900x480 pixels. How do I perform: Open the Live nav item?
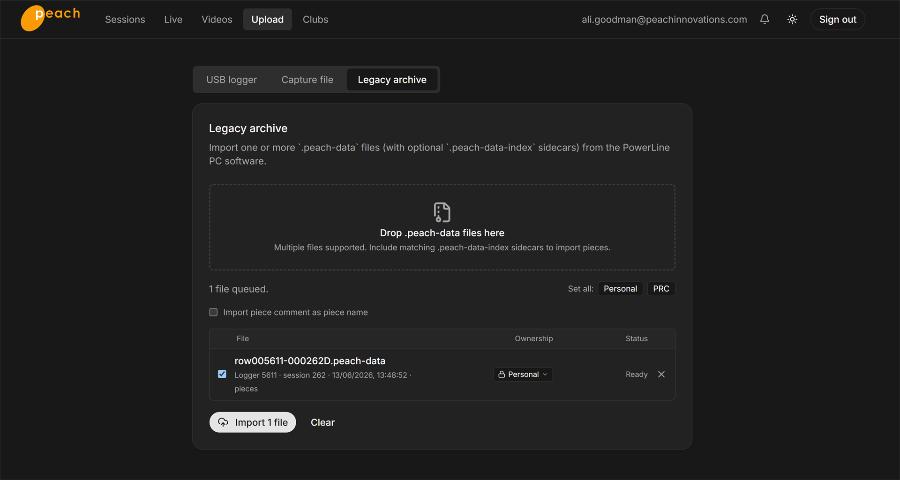173,19
